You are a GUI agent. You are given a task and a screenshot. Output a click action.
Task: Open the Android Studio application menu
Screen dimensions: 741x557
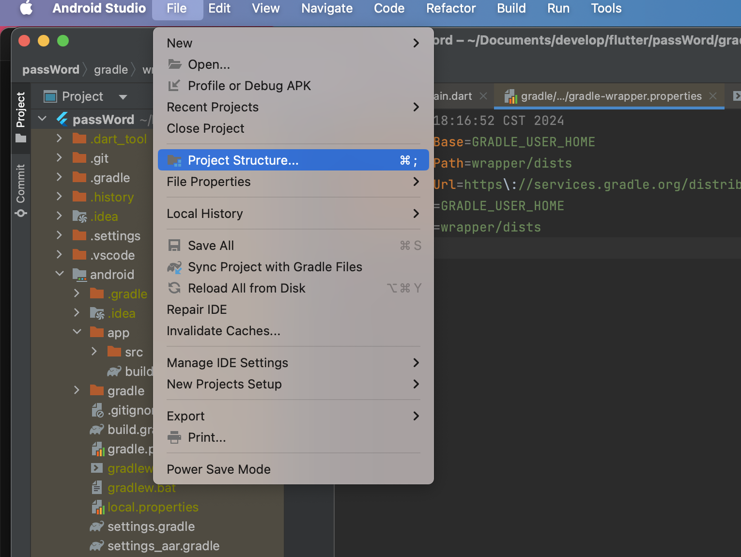click(x=99, y=8)
